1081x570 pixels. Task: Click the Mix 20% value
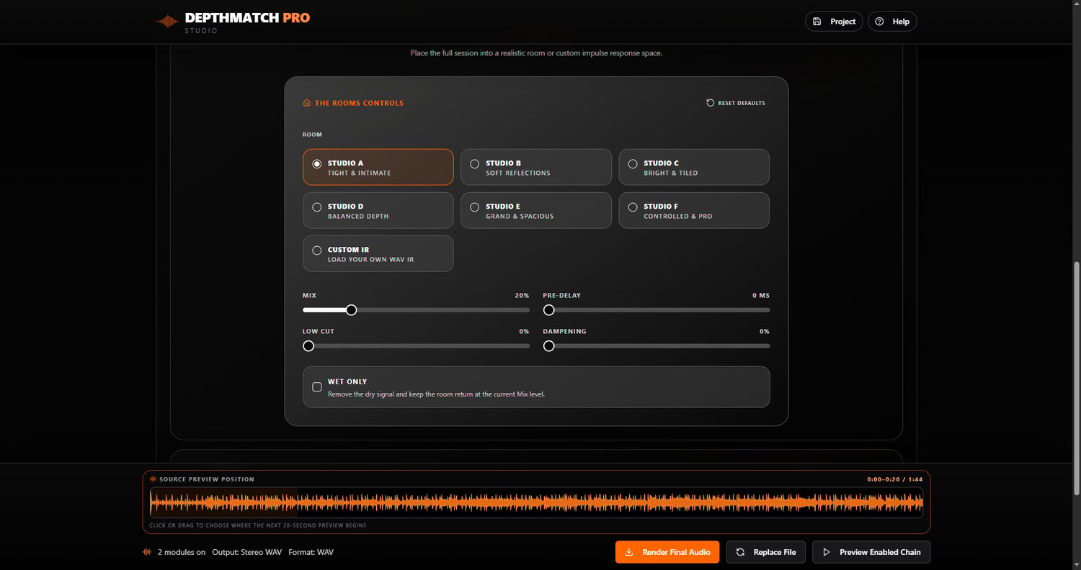coord(522,296)
